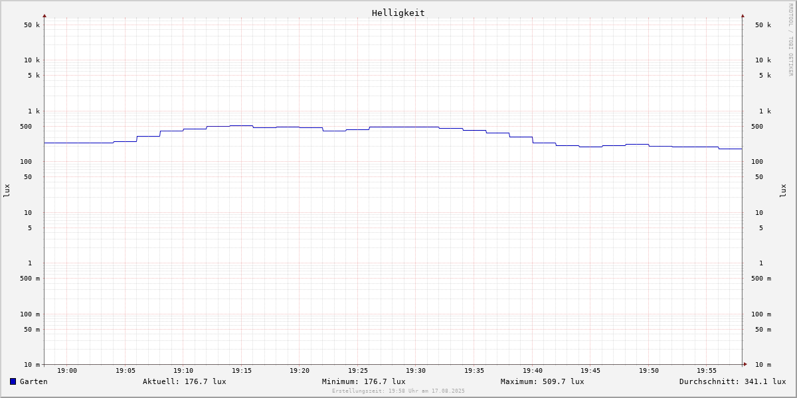The height and width of the screenshot is (398, 797).
Task: Click the 19:30 time axis label
Action: click(416, 371)
